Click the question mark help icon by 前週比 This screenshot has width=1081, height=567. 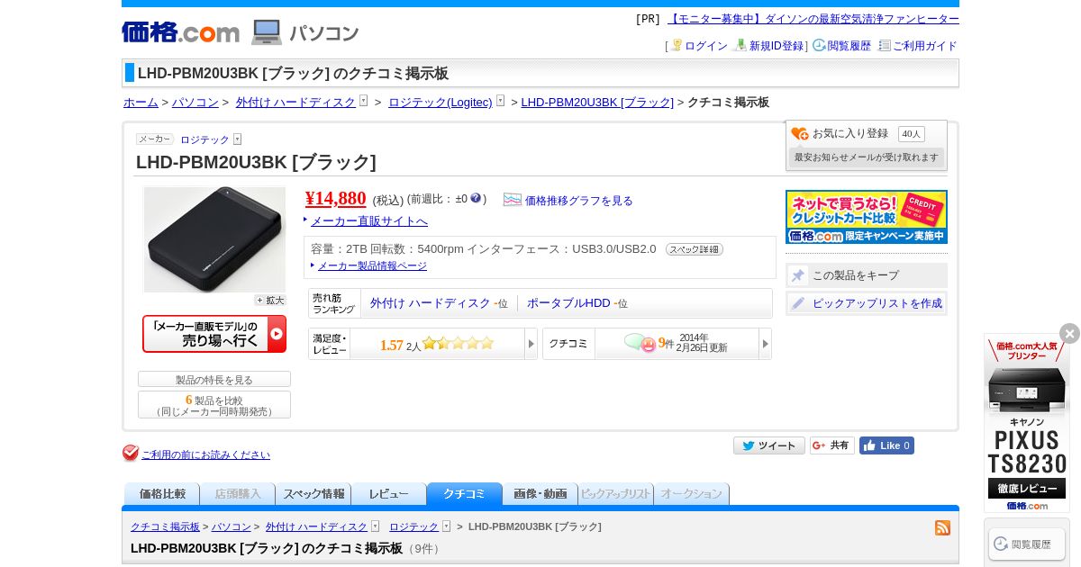(476, 198)
